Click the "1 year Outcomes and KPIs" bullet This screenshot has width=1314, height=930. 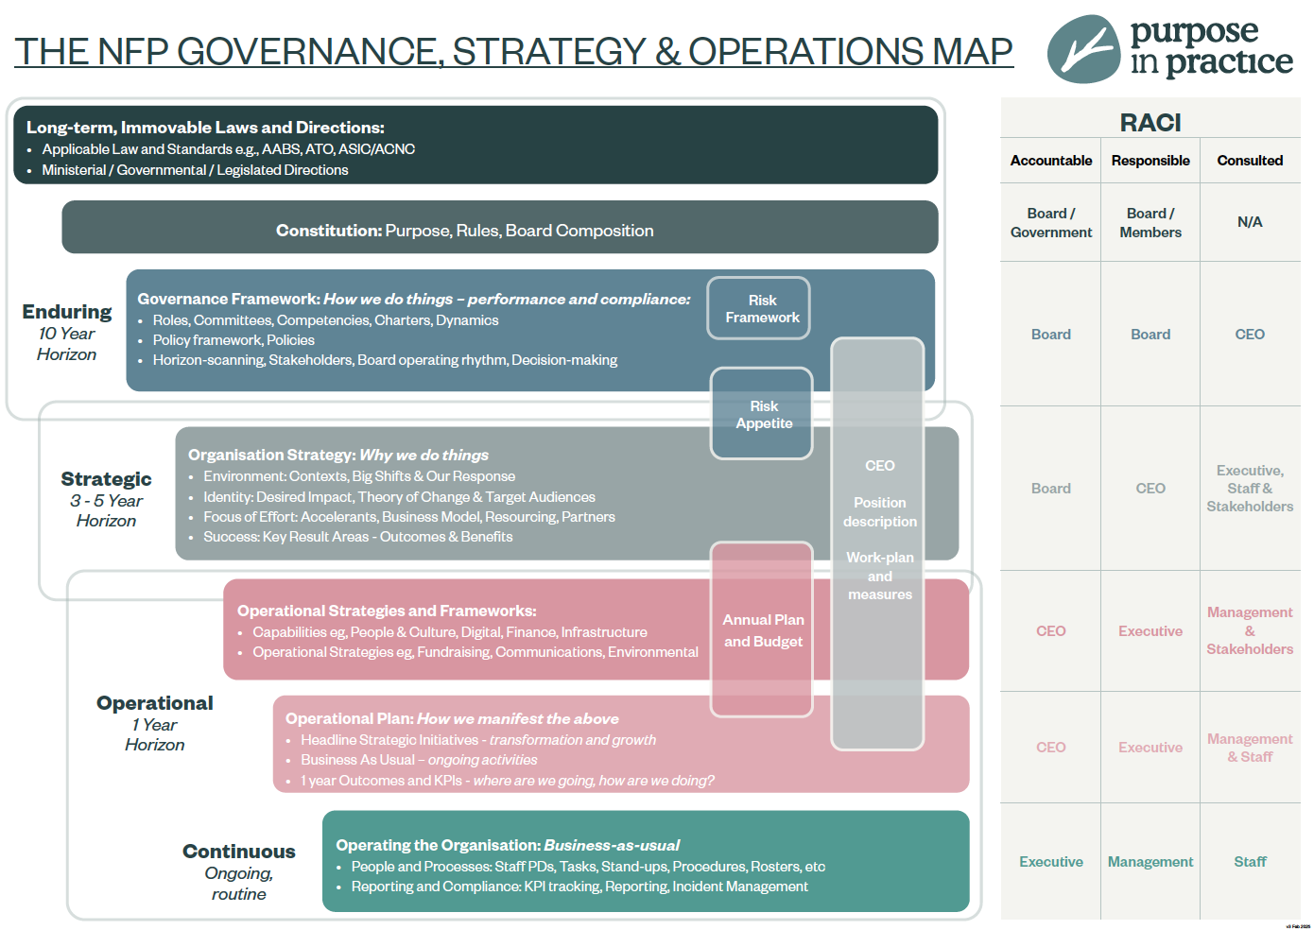(508, 781)
